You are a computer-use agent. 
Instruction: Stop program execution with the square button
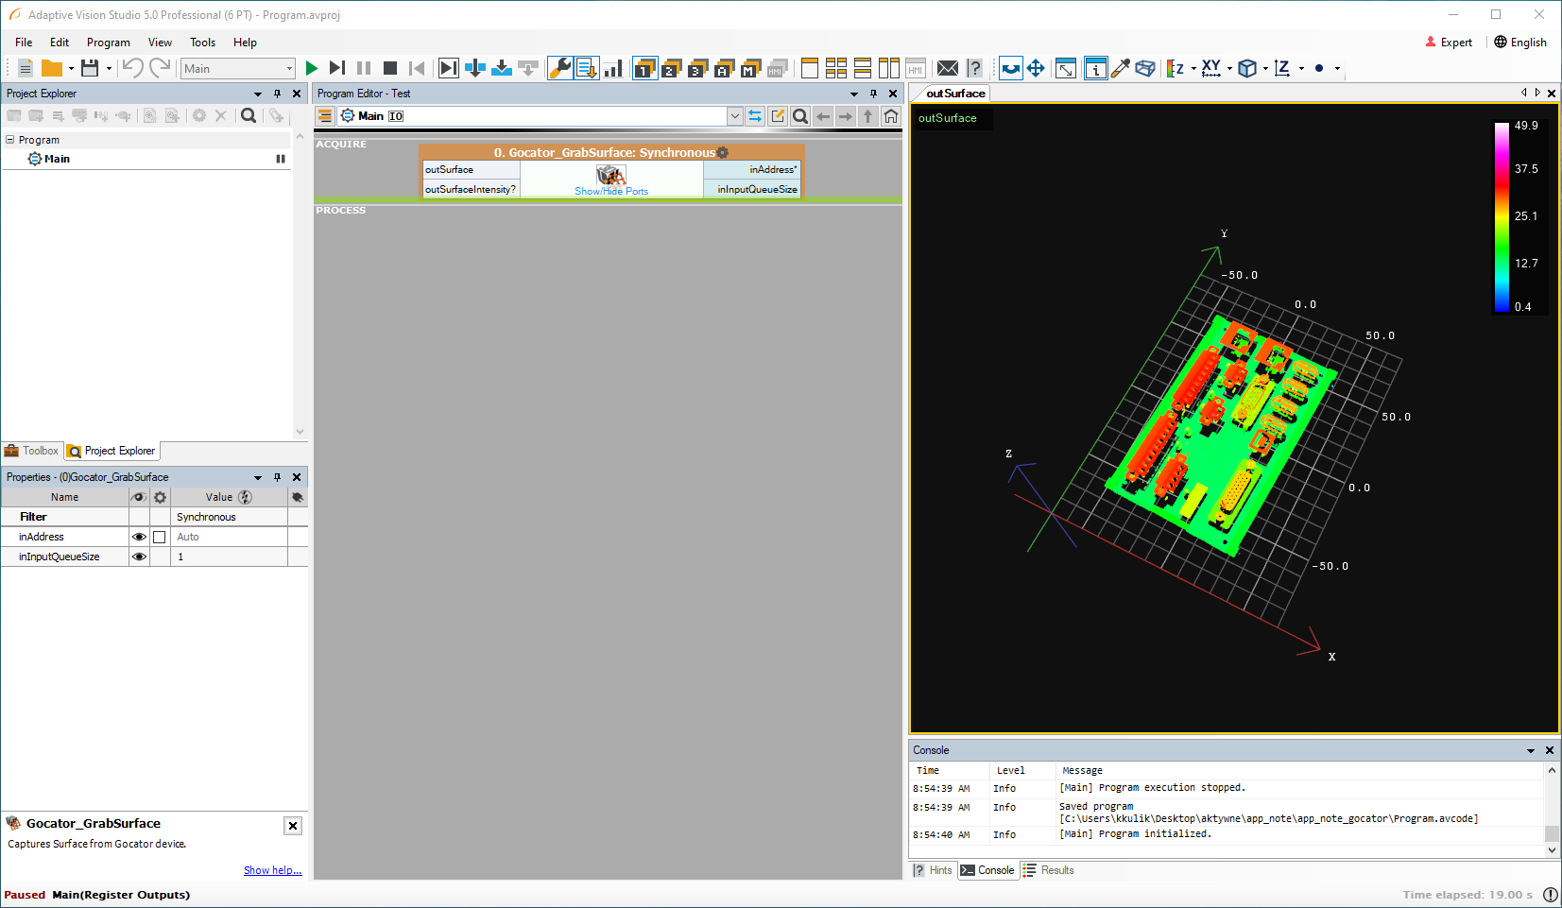coord(389,68)
